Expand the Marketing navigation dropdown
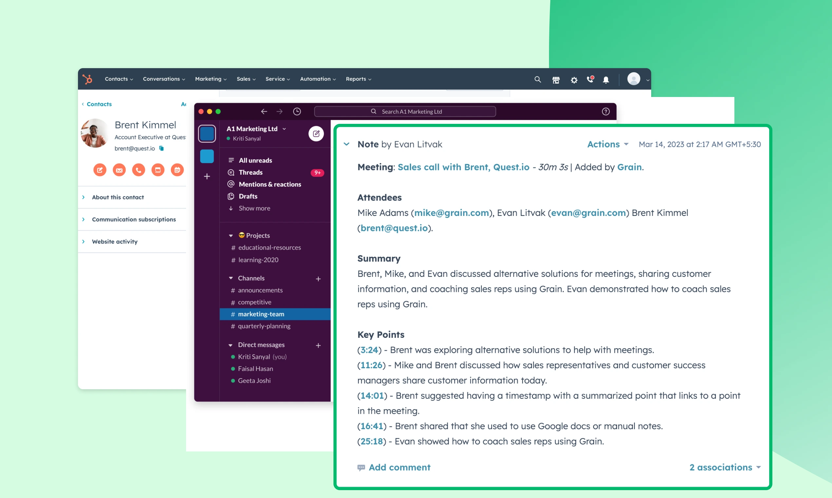Viewport: 832px width, 498px height. click(x=210, y=78)
